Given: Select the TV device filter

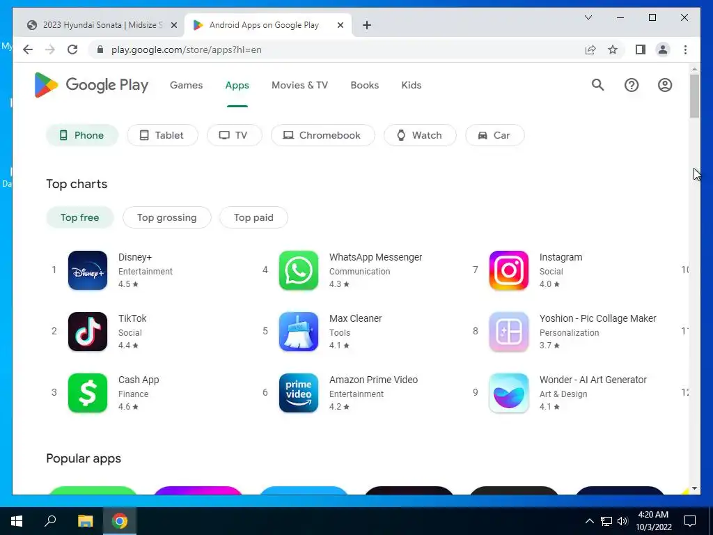Looking at the screenshot, I should coord(234,135).
